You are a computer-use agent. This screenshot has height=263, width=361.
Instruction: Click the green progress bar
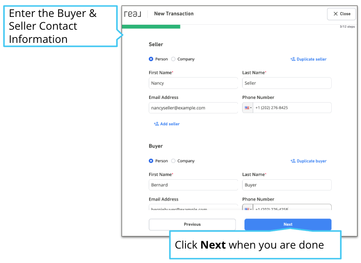pyautogui.click(x=151, y=26)
